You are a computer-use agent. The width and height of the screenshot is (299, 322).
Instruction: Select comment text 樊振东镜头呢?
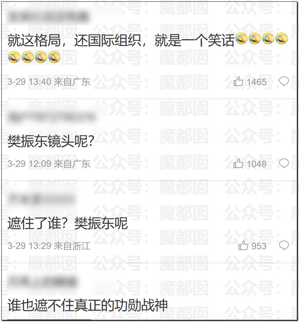point(51,141)
